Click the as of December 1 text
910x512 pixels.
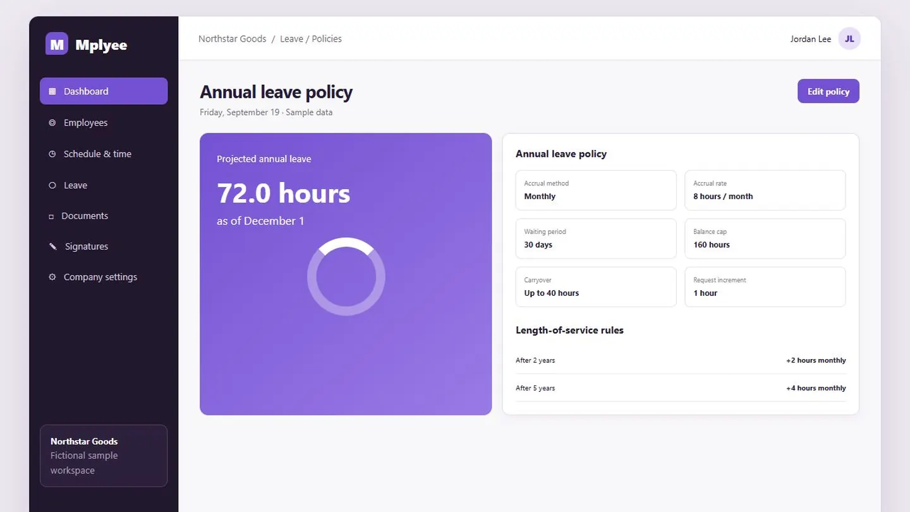pos(260,221)
